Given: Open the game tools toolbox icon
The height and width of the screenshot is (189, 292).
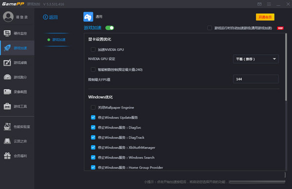Looking at the screenshot, I should 7,106.
